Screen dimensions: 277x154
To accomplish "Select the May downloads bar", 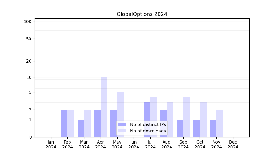I will (120, 115).
